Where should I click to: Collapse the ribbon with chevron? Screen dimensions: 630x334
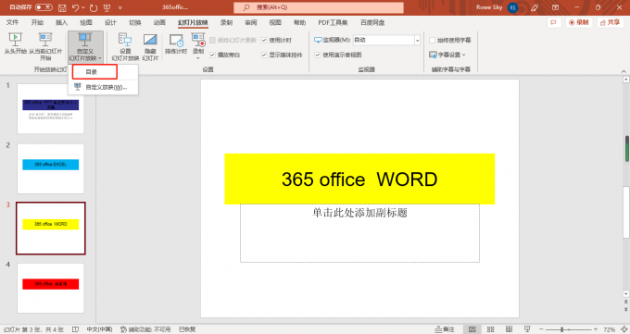[x=624, y=71]
